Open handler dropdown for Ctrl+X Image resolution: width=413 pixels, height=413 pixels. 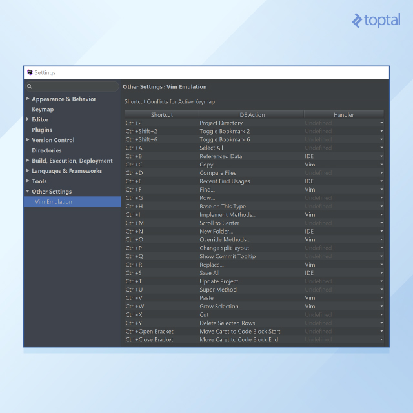pyautogui.click(x=381, y=314)
